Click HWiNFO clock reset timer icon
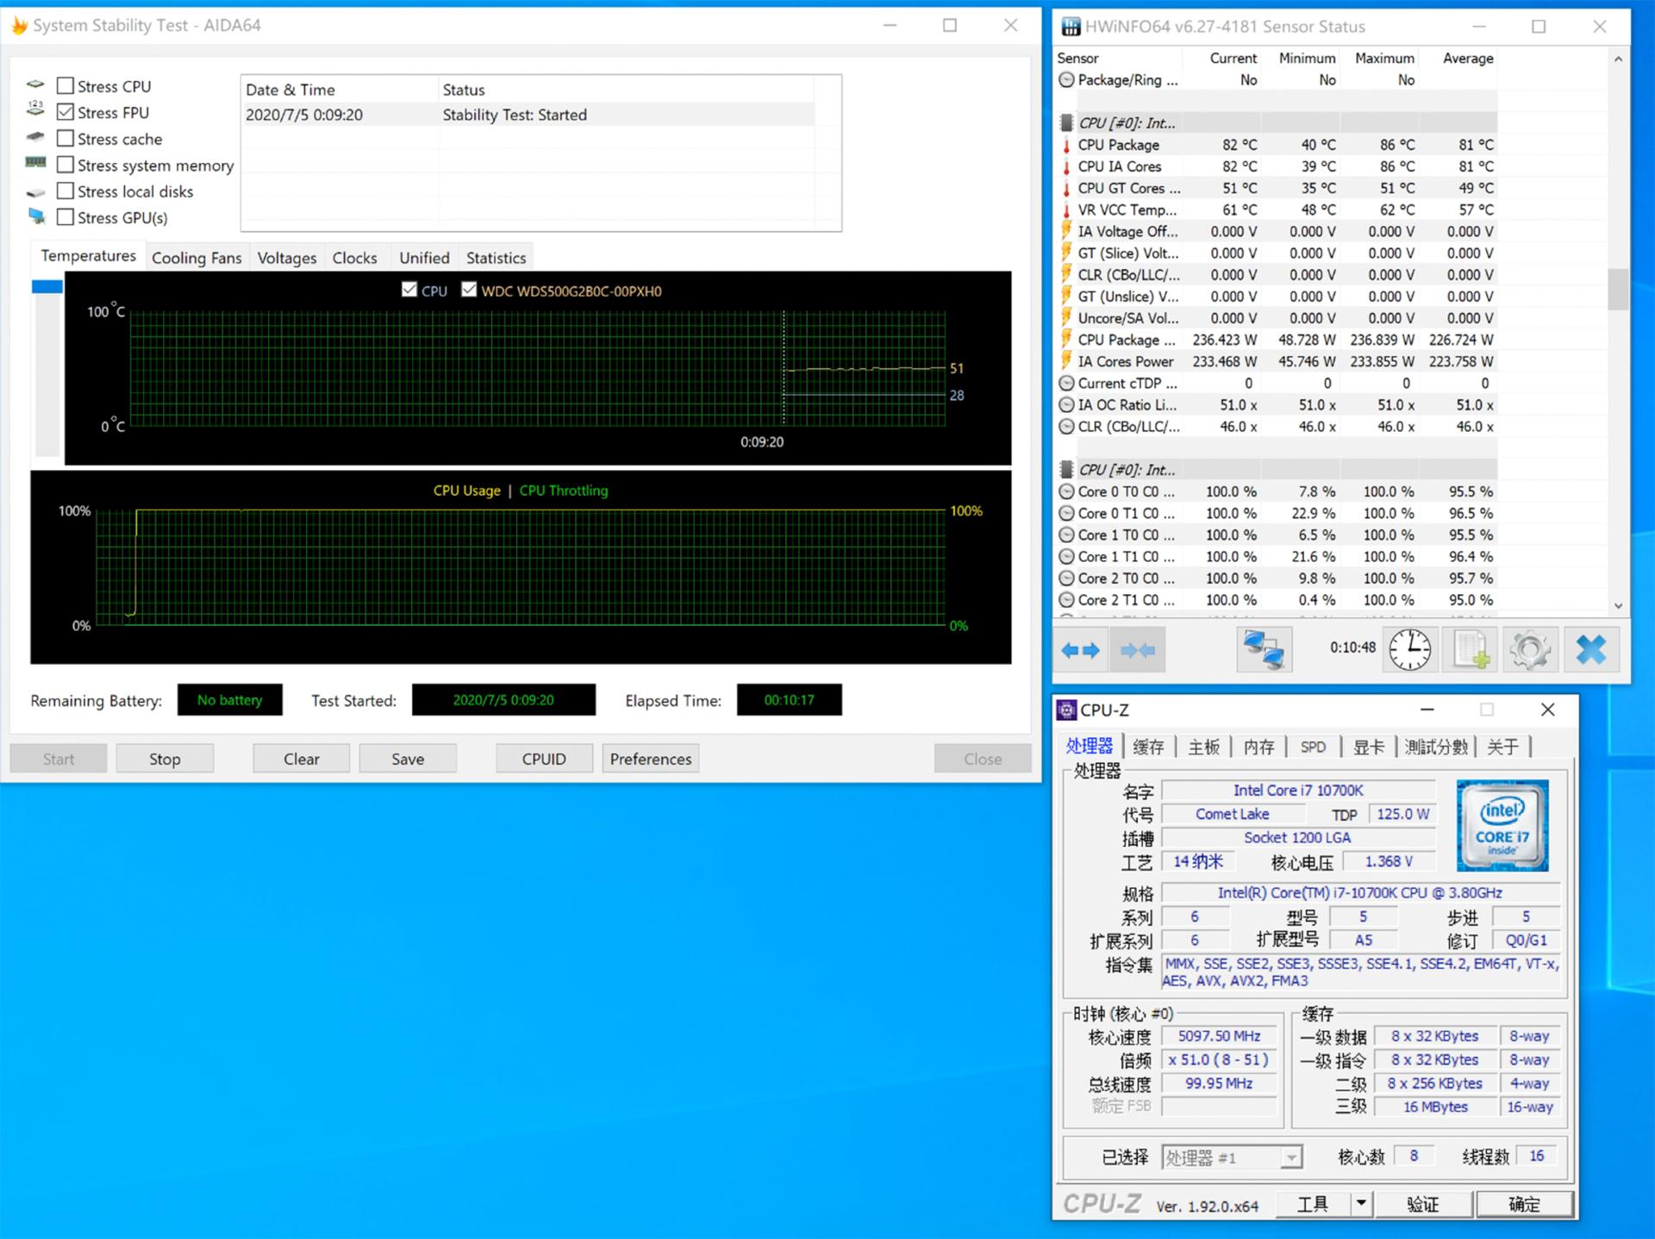Viewport: 1655px width, 1239px height. click(1409, 650)
